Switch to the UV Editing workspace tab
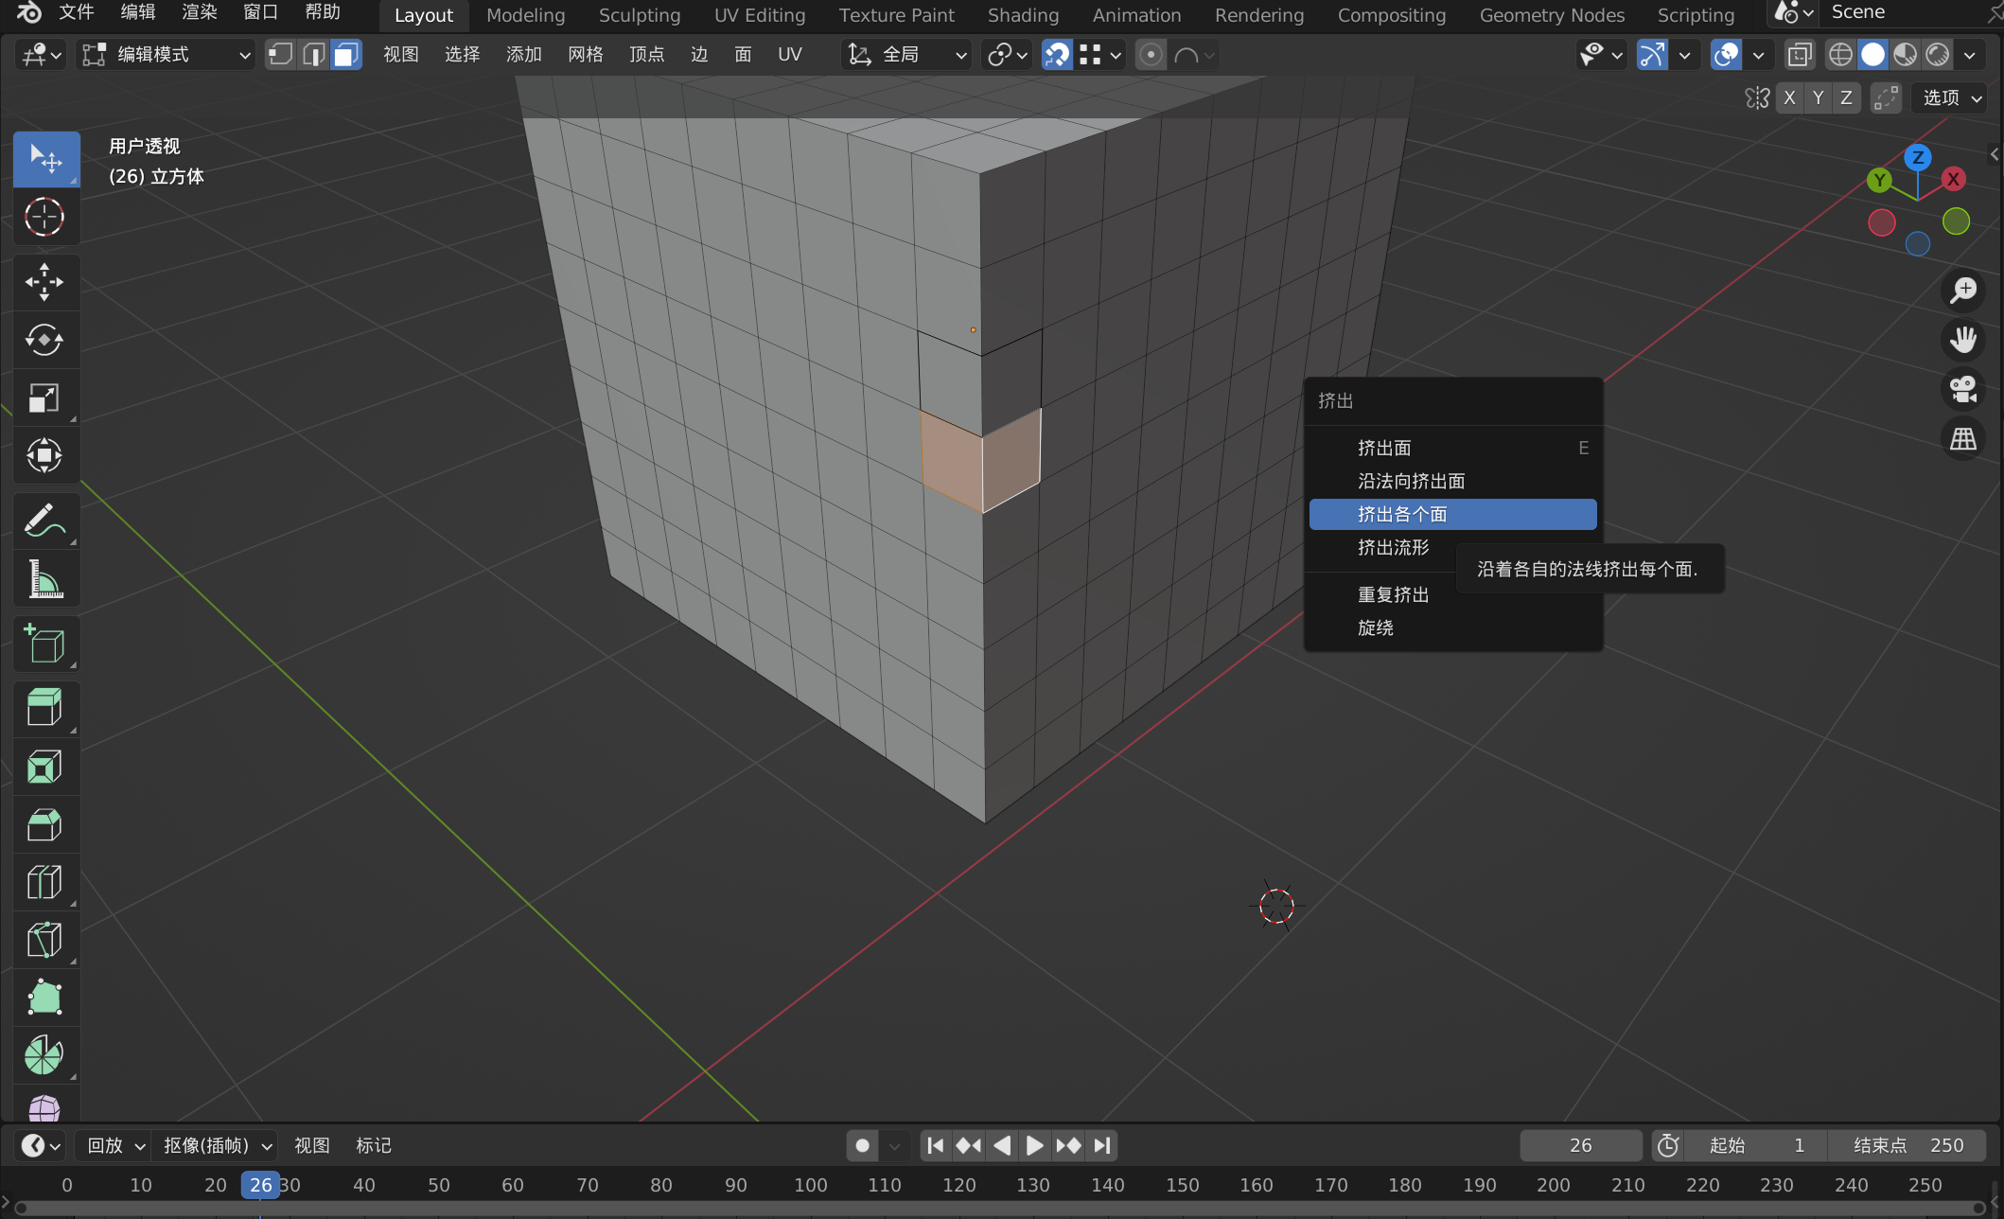This screenshot has width=2004, height=1219. pyautogui.click(x=760, y=15)
